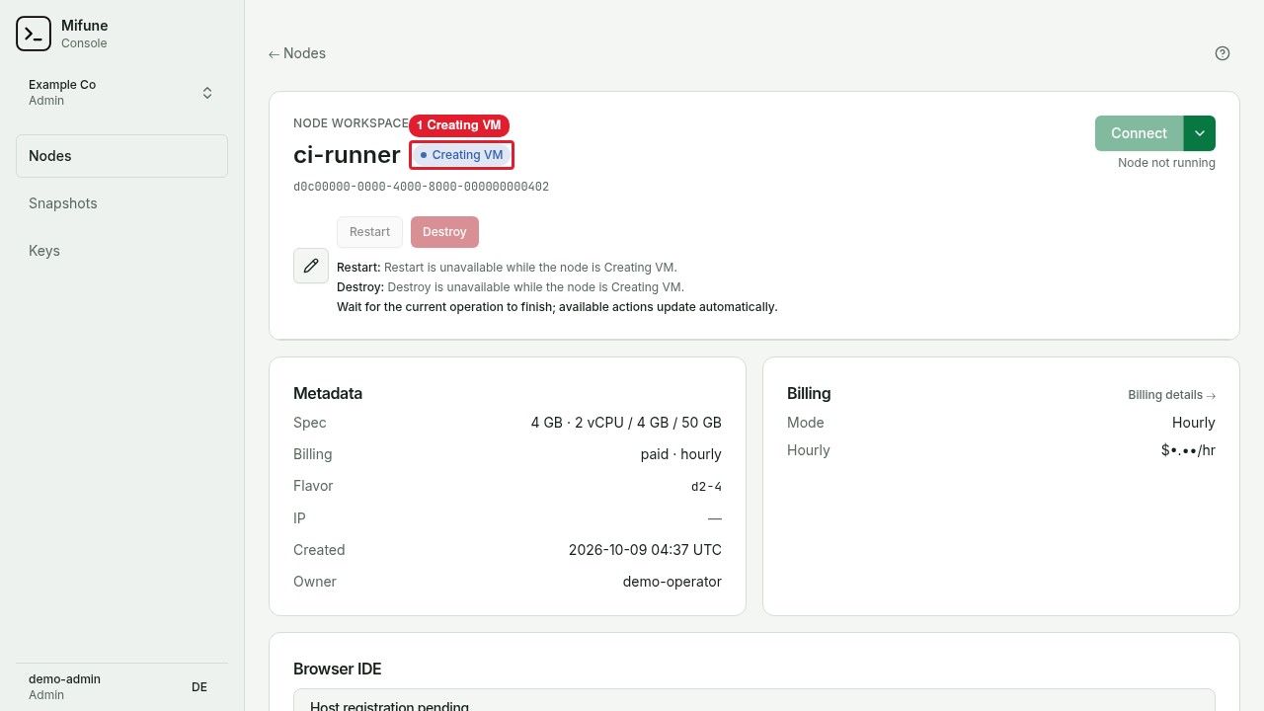1264x711 pixels.
Task: Click the Connect button
Action: click(1139, 133)
